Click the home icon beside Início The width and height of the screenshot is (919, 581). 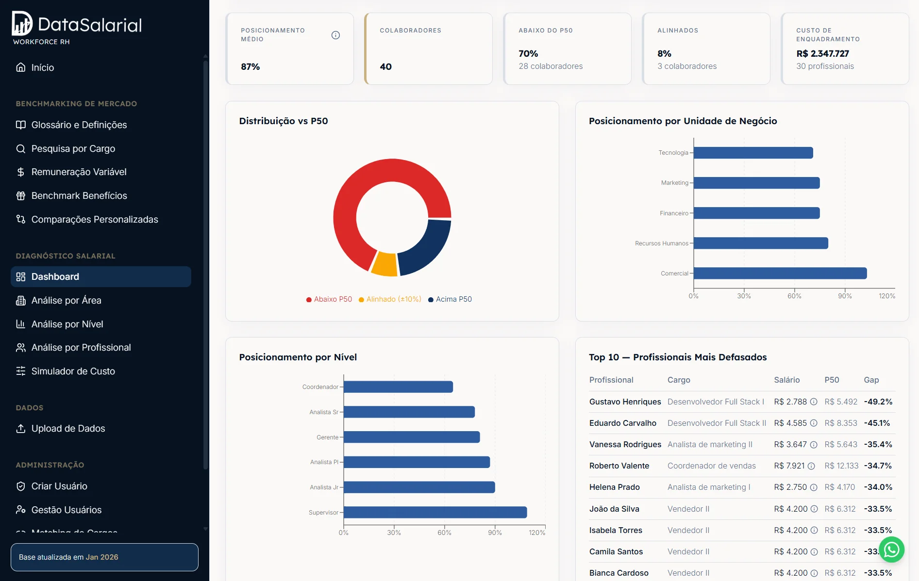(20, 67)
